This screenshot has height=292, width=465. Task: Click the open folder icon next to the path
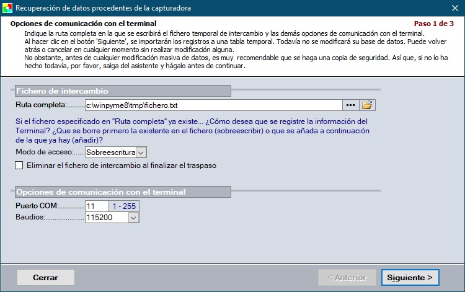367,105
